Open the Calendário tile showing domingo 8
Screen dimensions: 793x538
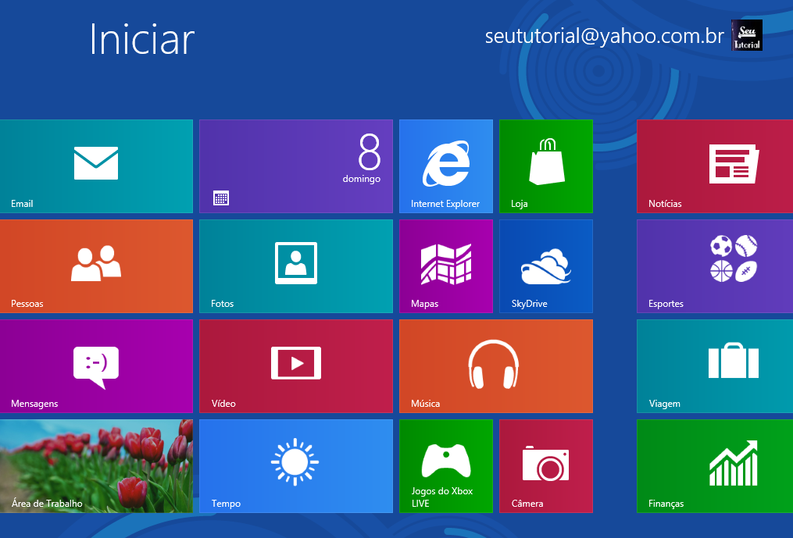[x=295, y=166]
